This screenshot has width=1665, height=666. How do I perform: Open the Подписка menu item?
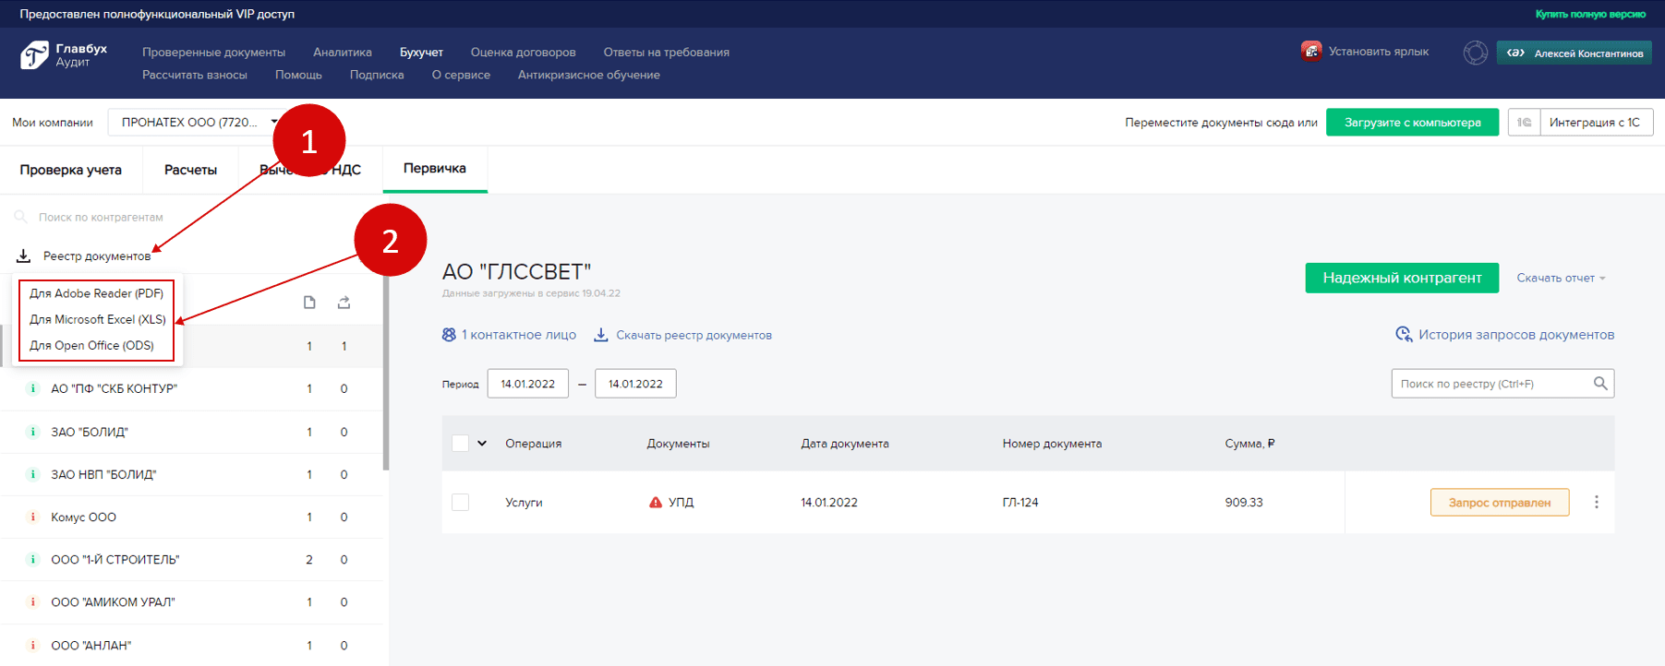click(x=377, y=75)
